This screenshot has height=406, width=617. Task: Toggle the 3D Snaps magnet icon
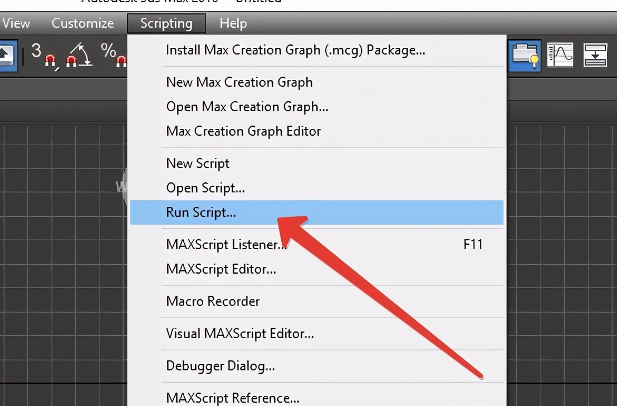(43, 55)
